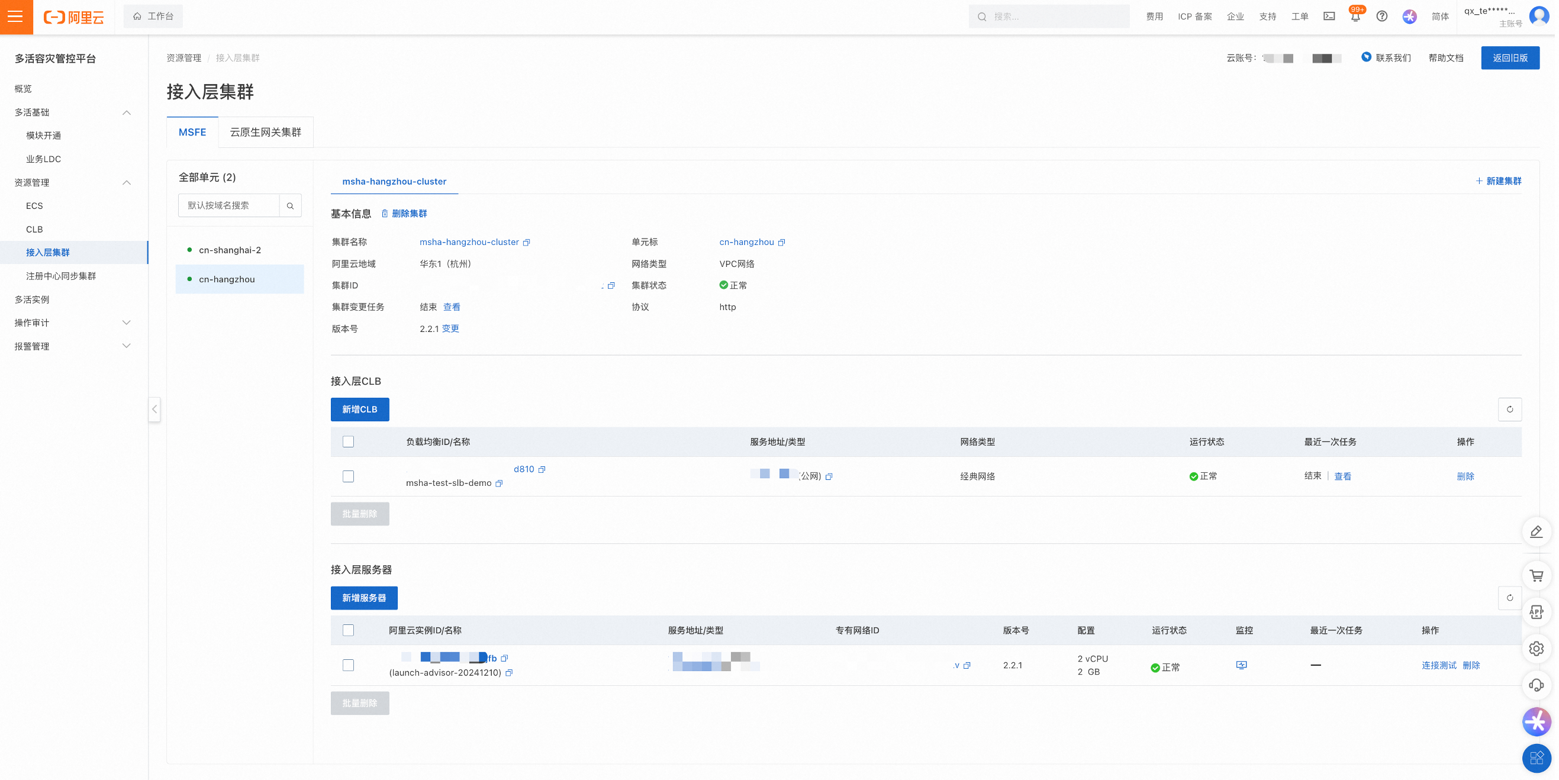Select the msha-hangzhou-cluster tab

pyautogui.click(x=395, y=182)
